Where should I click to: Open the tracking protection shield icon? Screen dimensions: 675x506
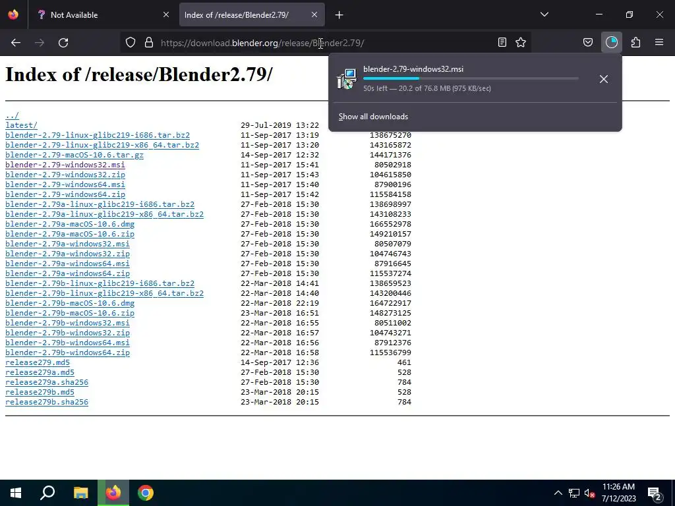[131, 42]
